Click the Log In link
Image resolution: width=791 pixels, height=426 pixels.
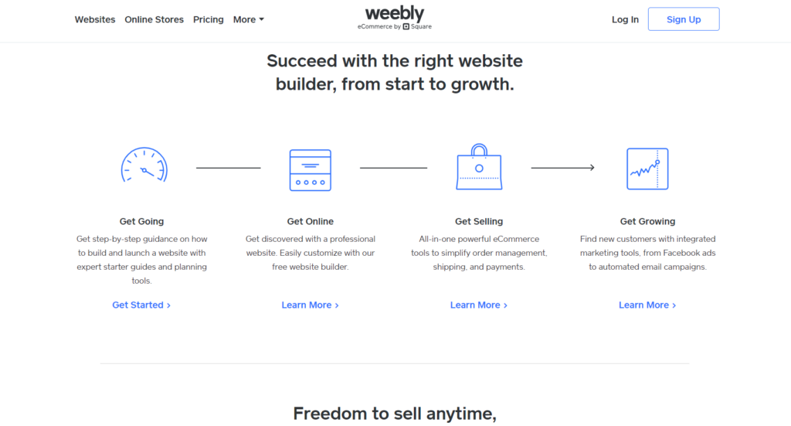pyautogui.click(x=625, y=19)
